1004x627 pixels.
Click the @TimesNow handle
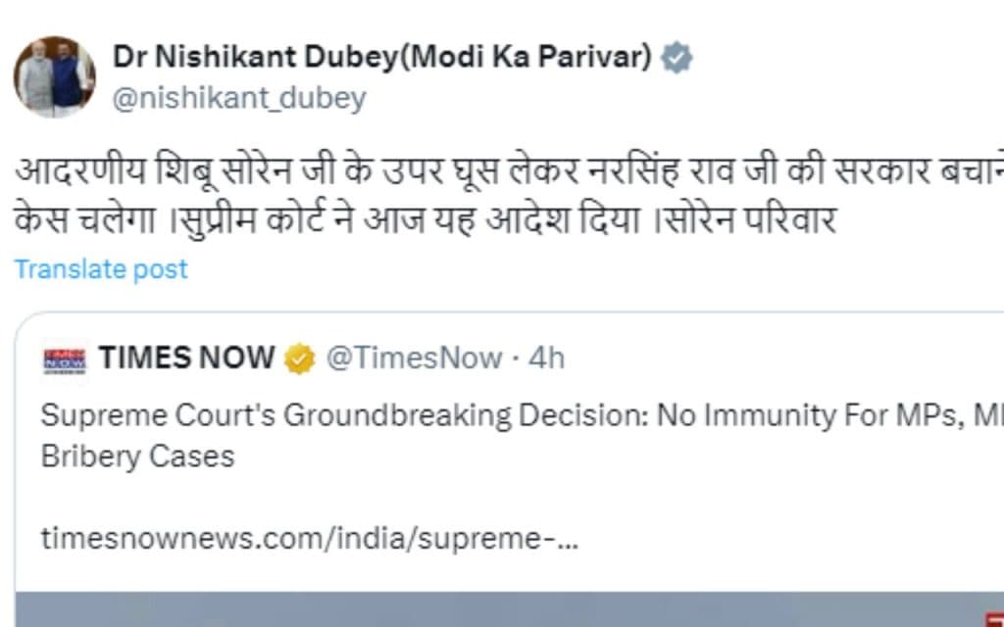coord(414,359)
